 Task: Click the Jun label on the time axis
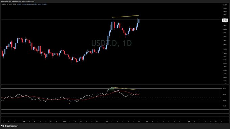point(106,121)
